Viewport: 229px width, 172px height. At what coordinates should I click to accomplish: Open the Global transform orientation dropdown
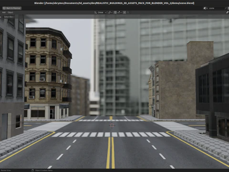tap(100, 12)
